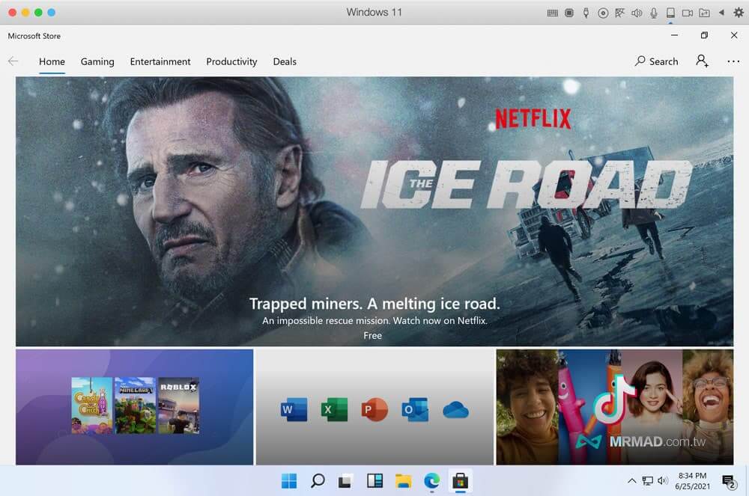Screen dimensions: 749x496
Task: Click the Parallels CPU chip icon
Action: coord(569,13)
